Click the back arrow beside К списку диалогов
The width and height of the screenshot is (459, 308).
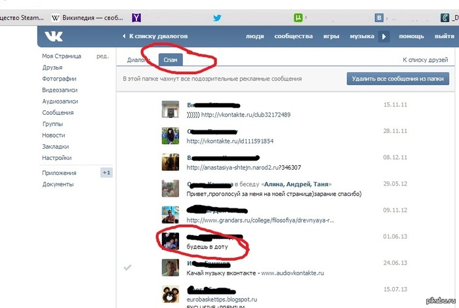pyautogui.click(x=124, y=36)
